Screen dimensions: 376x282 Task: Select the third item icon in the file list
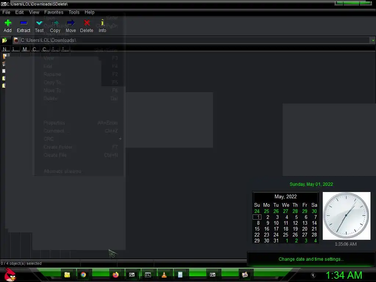click(4, 71)
